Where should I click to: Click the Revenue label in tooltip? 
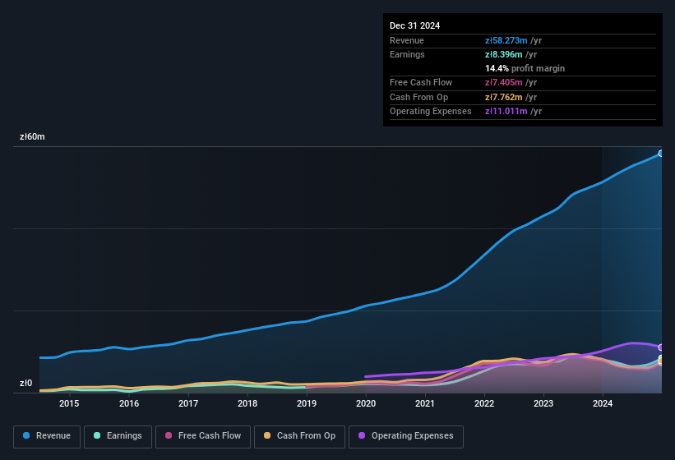(407, 40)
